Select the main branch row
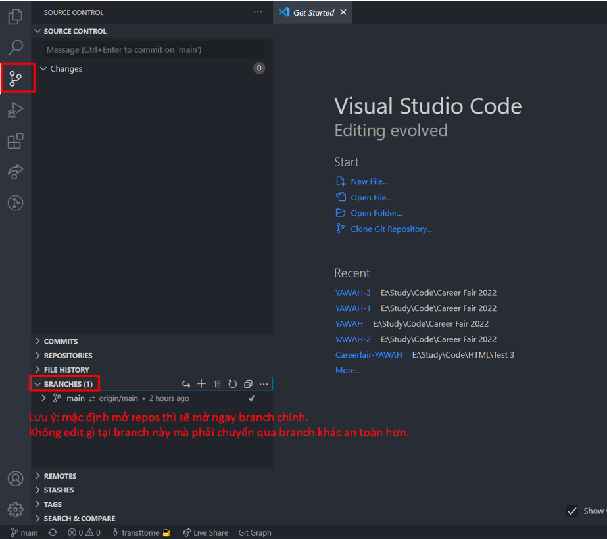This screenshot has height=539, width=607. [x=152, y=398]
